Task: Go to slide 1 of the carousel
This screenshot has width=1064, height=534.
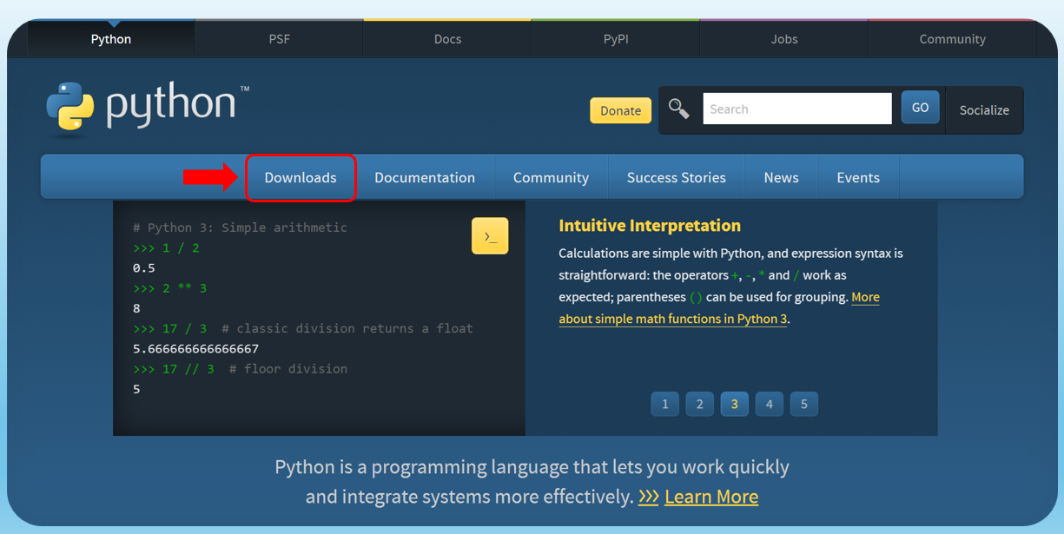Action: point(665,404)
